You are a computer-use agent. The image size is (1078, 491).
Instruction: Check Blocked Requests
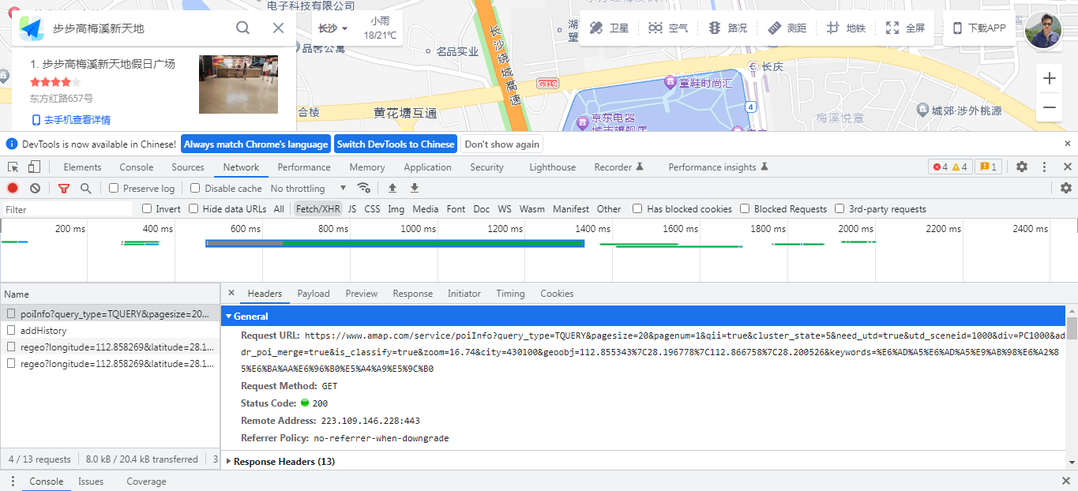(745, 208)
